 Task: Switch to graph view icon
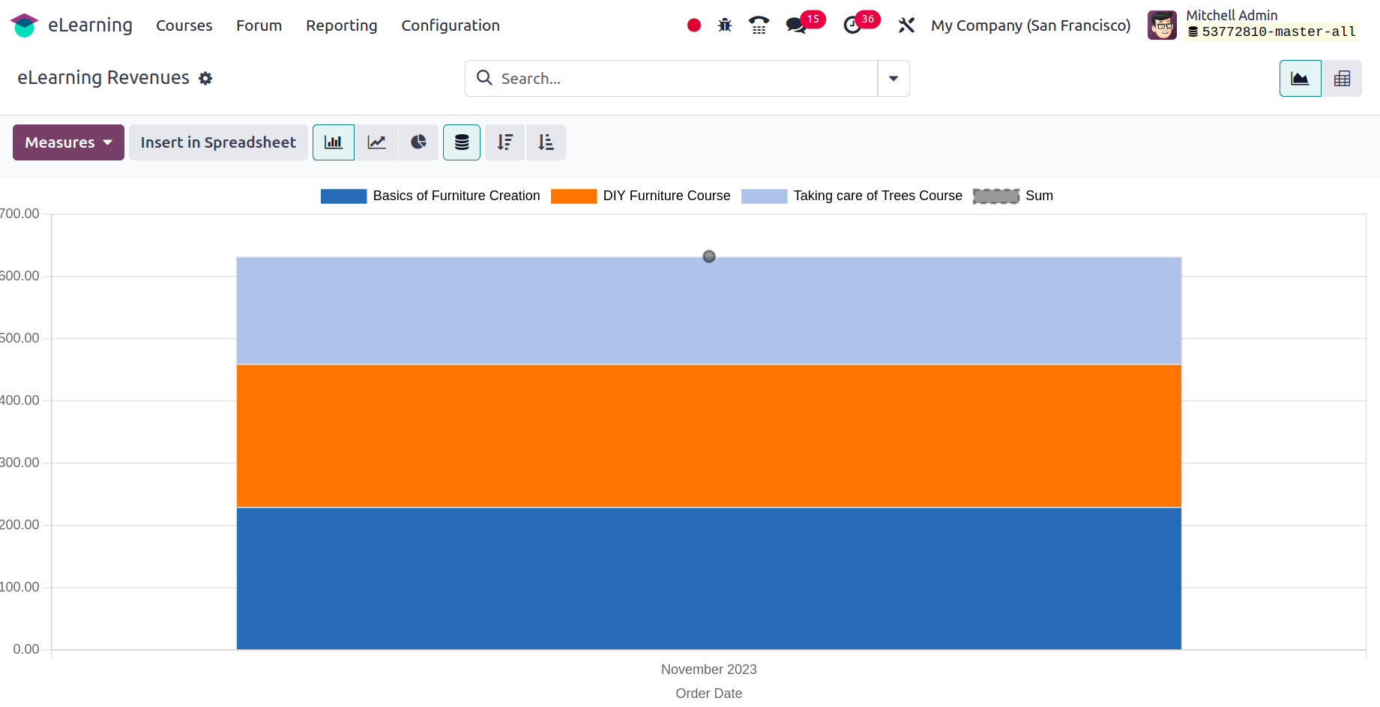pos(1300,78)
